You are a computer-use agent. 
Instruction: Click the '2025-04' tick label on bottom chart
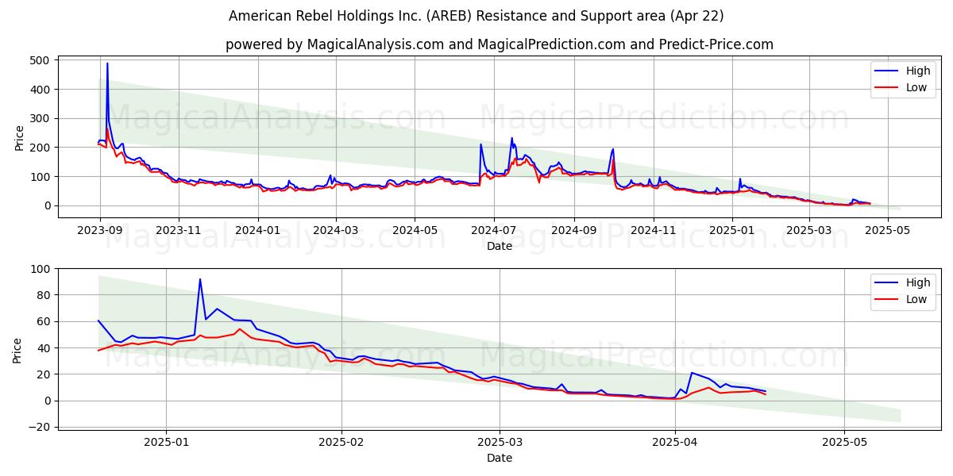(x=675, y=442)
